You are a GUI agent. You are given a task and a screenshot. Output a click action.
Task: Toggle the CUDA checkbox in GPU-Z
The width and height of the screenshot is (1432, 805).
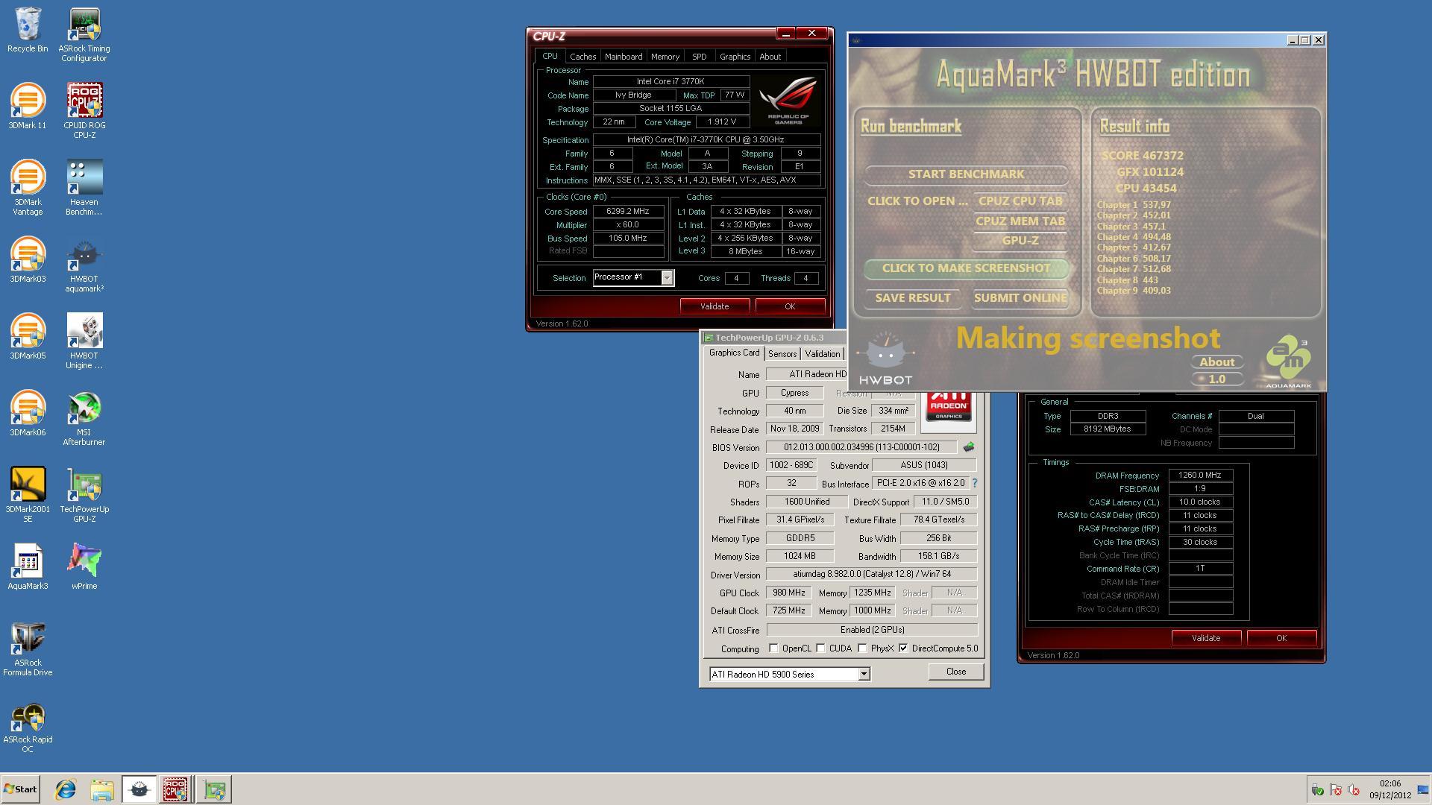click(x=820, y=648)
